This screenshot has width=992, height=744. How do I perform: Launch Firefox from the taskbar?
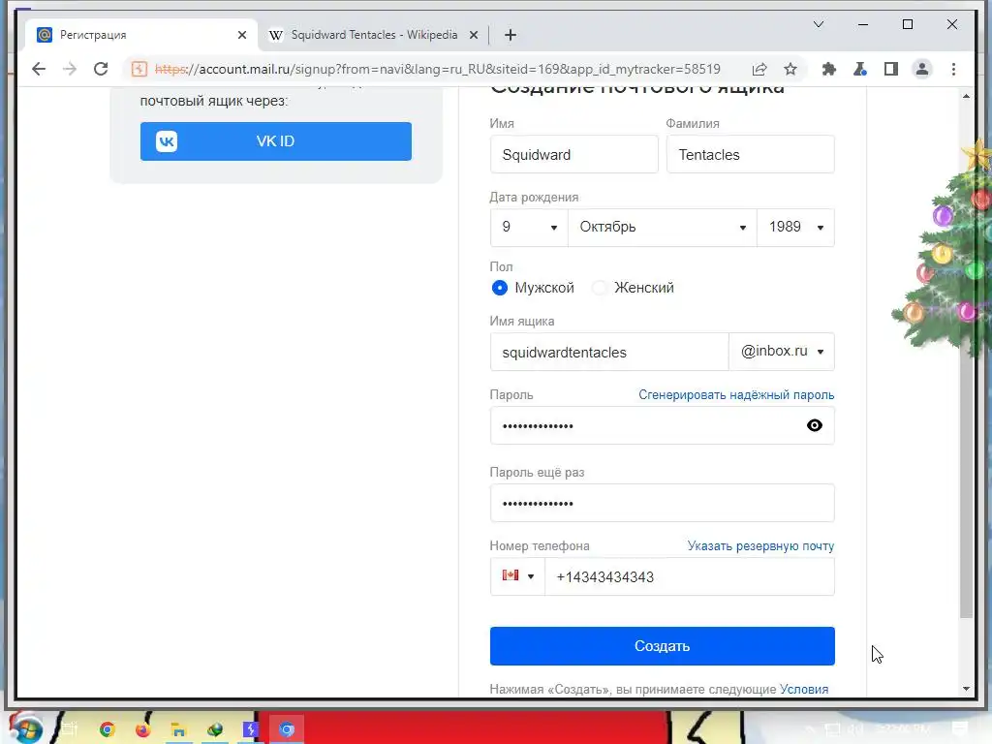pyautogui.click(x=143, y=729)
